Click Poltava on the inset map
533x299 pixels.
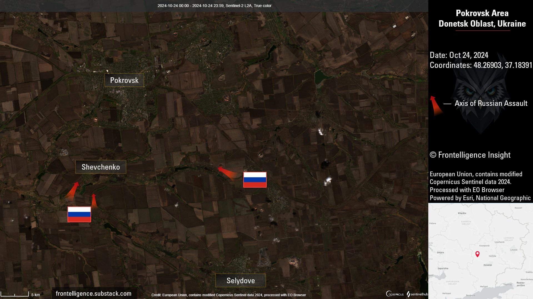(x=433, y=223)
